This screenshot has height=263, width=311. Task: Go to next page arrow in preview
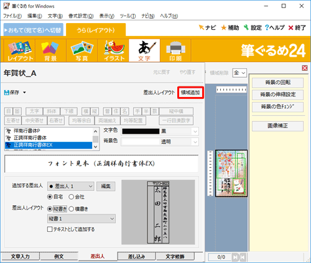(235, 257)
